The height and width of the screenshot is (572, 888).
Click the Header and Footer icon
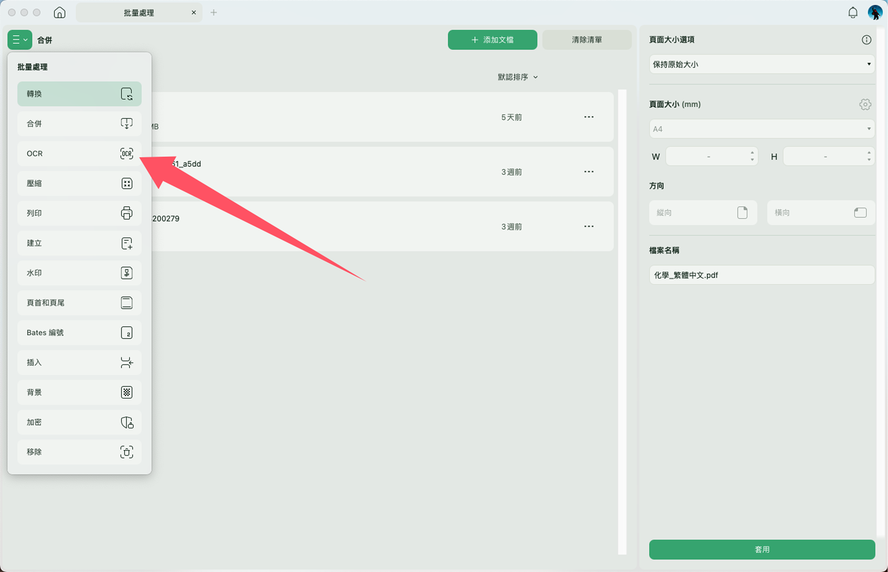point(127,303)
